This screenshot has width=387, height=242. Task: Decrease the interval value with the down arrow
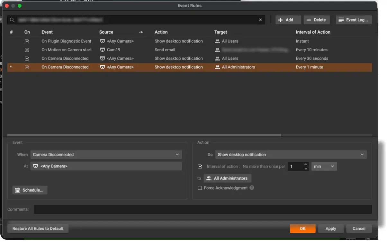(306, 169)
